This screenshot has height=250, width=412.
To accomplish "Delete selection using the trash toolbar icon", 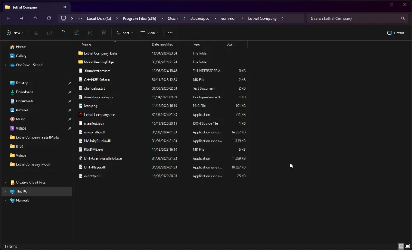I will [x=104, y=33].
